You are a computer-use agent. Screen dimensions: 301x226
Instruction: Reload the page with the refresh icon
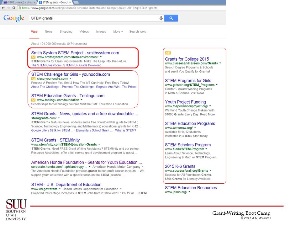point(14,8)
